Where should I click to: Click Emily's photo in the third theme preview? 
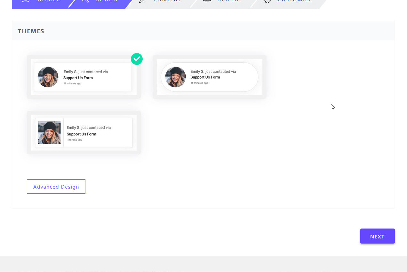50,132
